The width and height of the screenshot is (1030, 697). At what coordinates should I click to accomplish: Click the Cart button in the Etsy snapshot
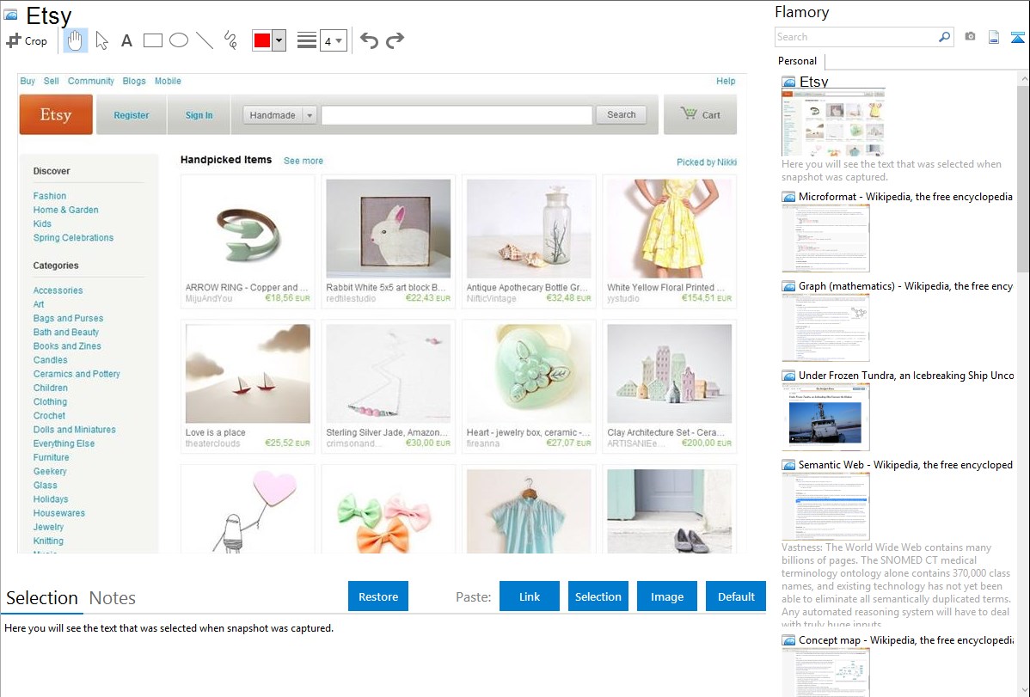(700, 114)
